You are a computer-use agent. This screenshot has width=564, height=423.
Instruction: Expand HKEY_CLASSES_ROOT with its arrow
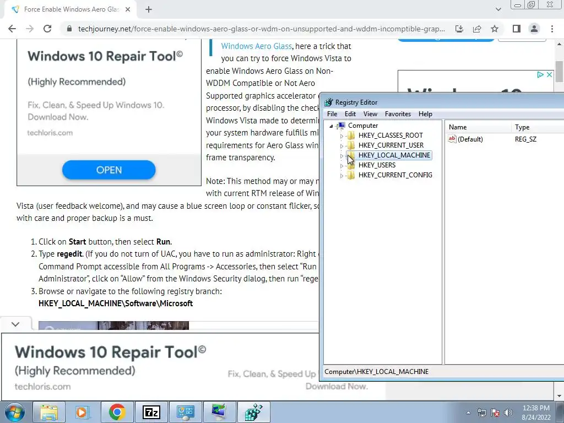click(341, 136)
